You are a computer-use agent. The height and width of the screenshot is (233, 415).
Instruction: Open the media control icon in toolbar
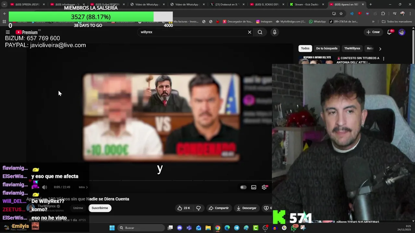tap(395, 14)
